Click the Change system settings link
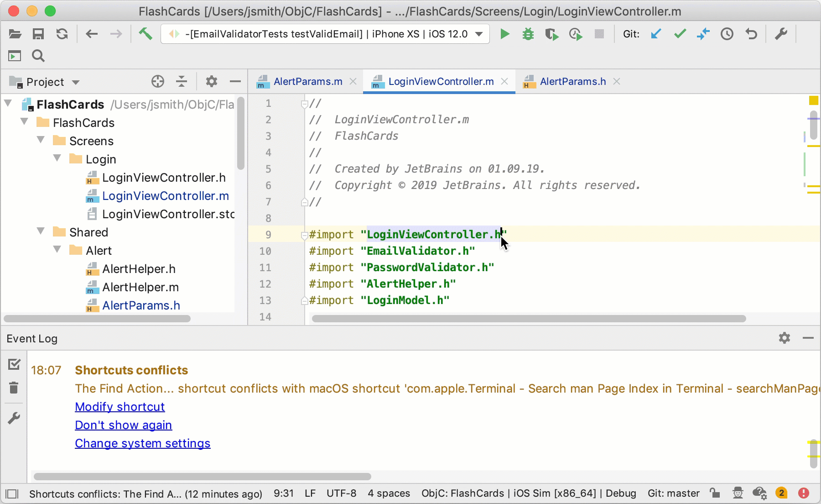The width and height of the screenshot is (821, 504). pos(143,443)
